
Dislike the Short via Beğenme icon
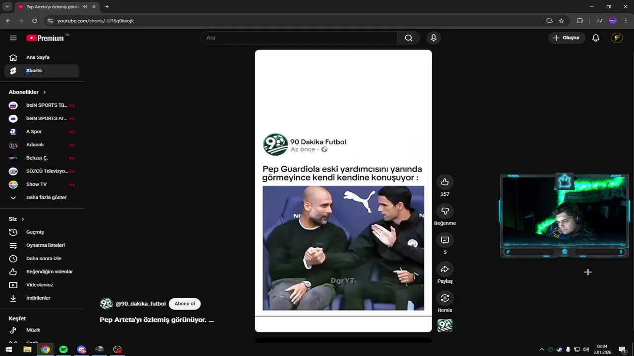coord(445,211)
